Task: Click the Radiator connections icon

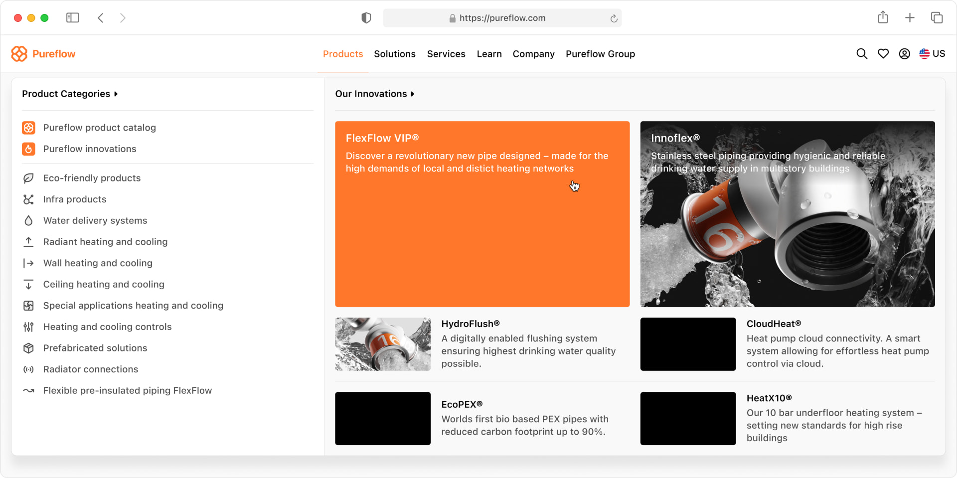Action: [28, 369]
